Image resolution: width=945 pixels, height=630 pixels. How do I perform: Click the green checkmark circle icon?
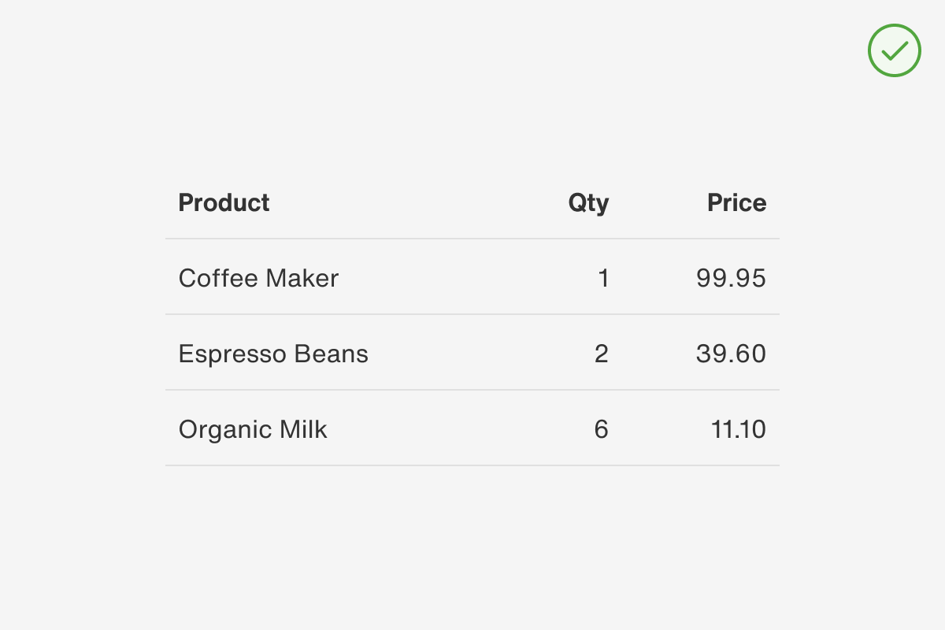coord(895,50)
